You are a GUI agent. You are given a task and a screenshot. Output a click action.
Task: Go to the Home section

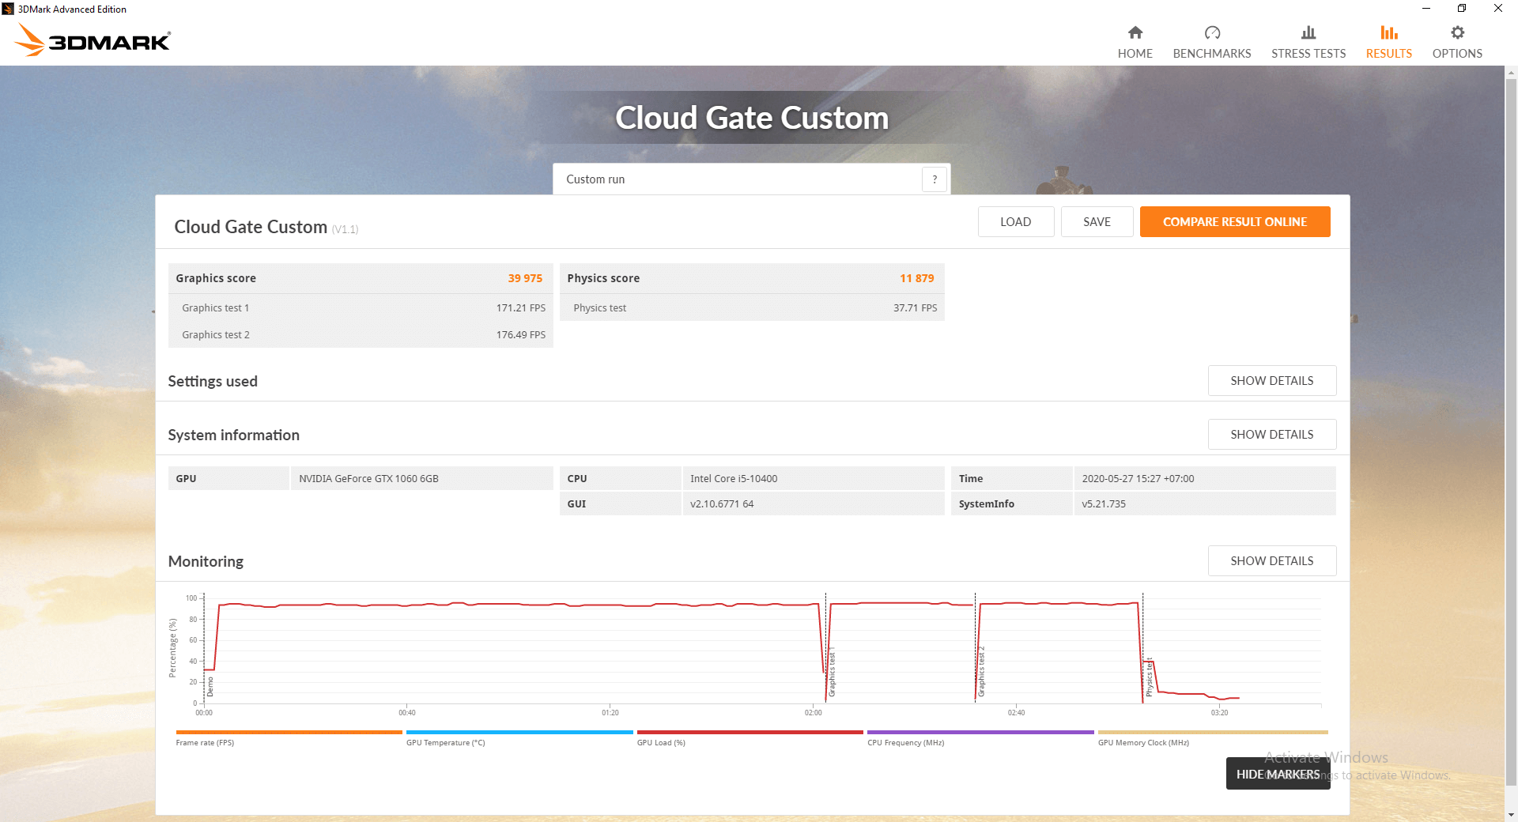(x=1135, y=43)
